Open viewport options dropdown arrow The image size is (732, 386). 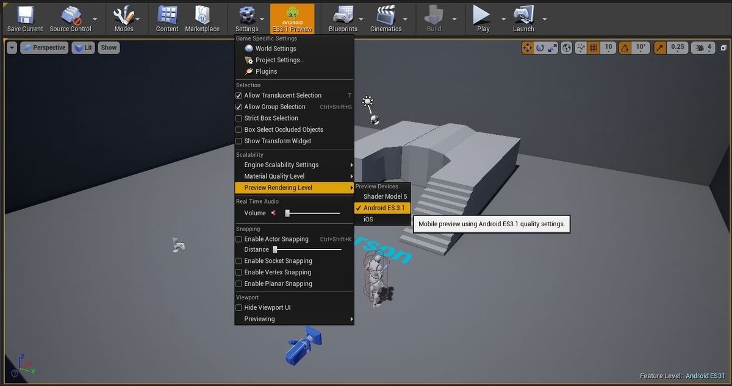(12, 48)
